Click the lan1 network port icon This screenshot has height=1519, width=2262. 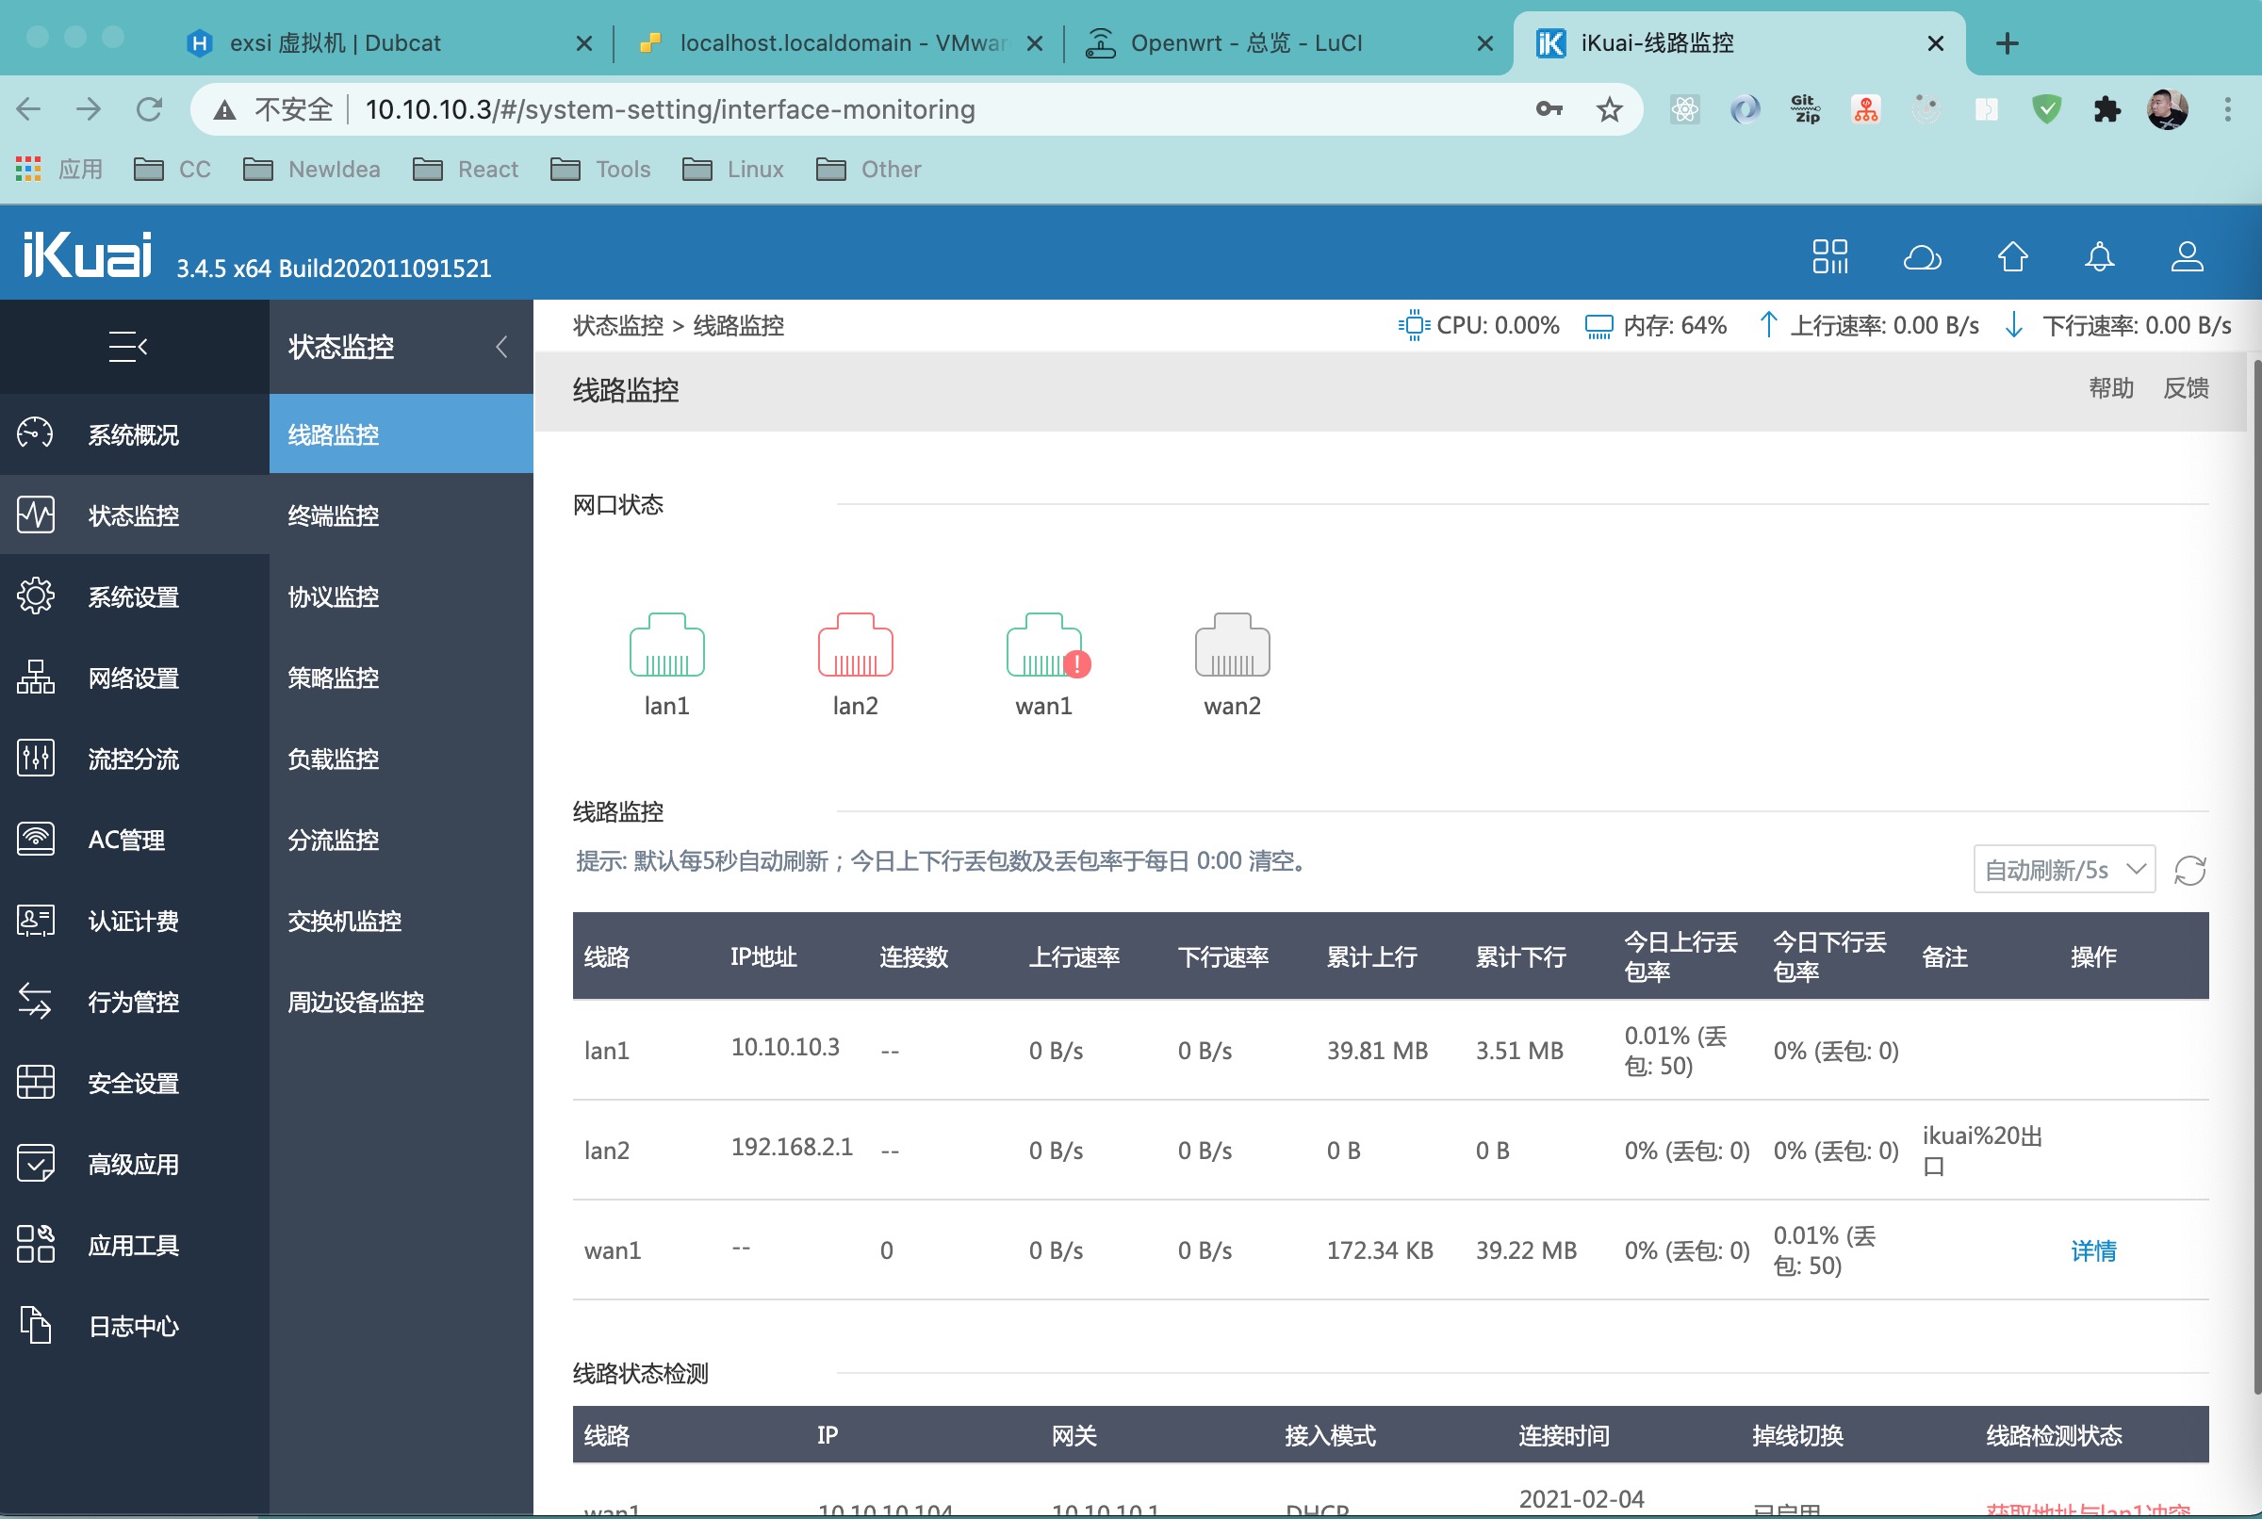(666, 645)
